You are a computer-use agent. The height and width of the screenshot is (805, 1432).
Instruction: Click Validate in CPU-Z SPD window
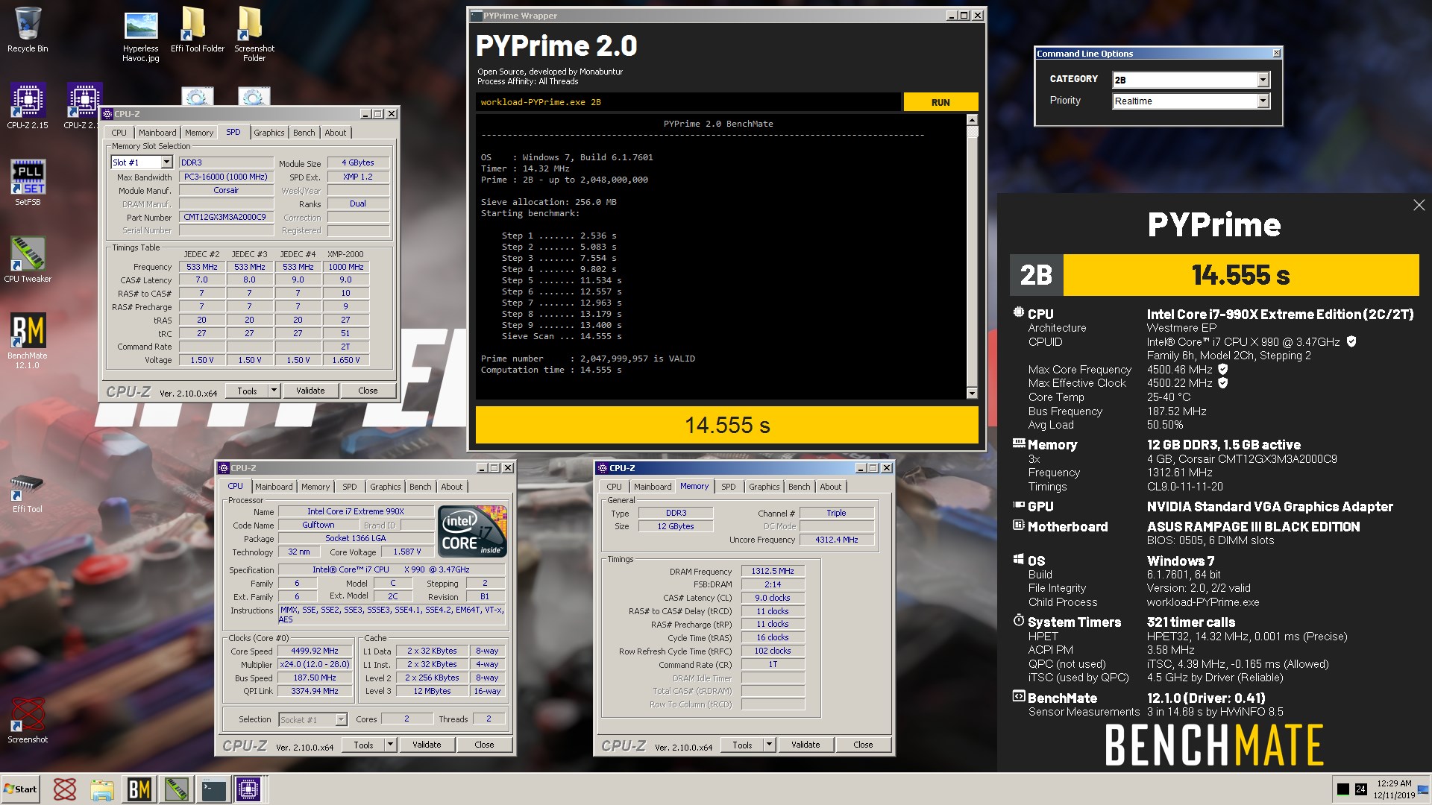[310, 391]
